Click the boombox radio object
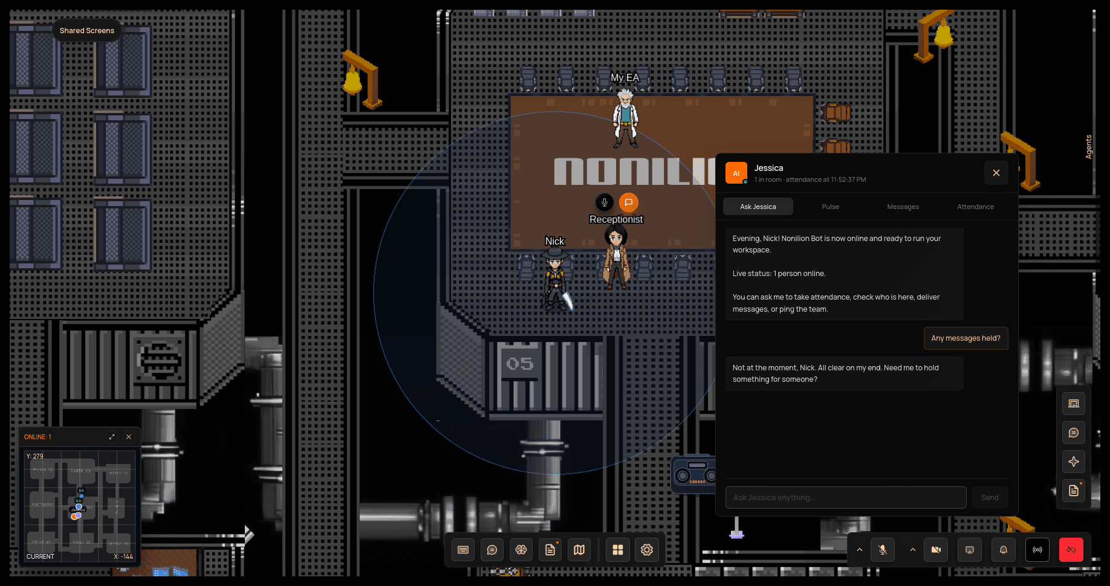Viewport: 1110px width, 586px height. (694, 474)
